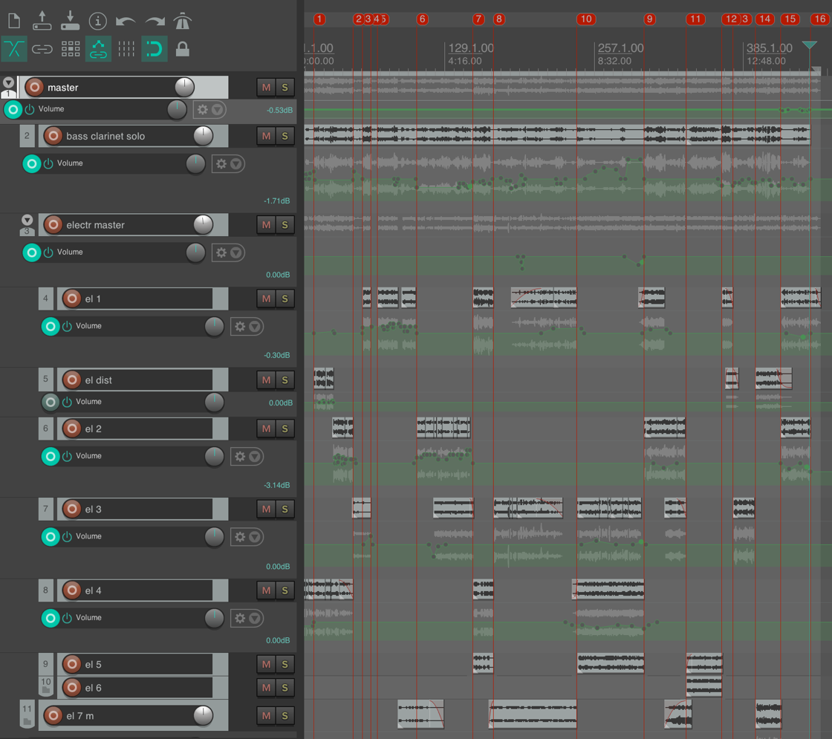Toggle el dist Volume envelope arm circle
This screenshot has width=832, height=739.
point(51,402)
